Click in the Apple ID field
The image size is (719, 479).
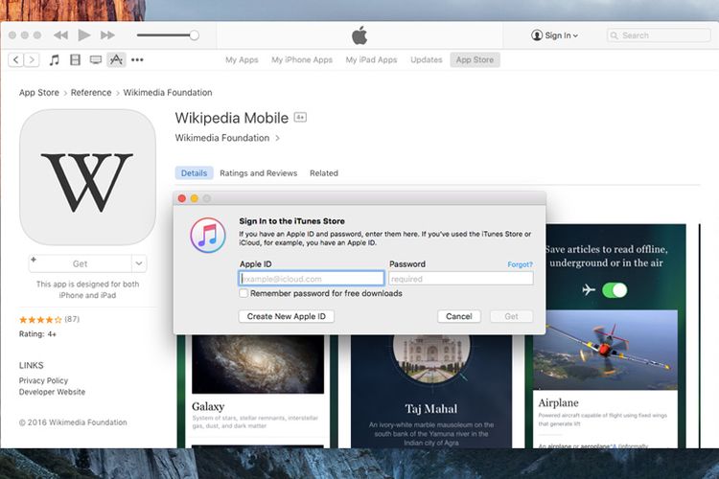click(x=312, y=278)
